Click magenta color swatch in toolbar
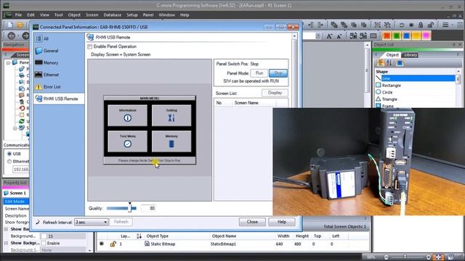Screen dimensions: 465x261 (x=426, y=36)
